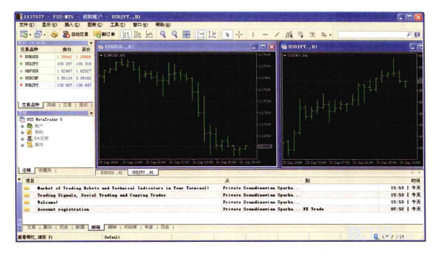Draw a trendline with the diagonal line tool
The height and width of the screenshot is (262, 437).
pos(277,35)
